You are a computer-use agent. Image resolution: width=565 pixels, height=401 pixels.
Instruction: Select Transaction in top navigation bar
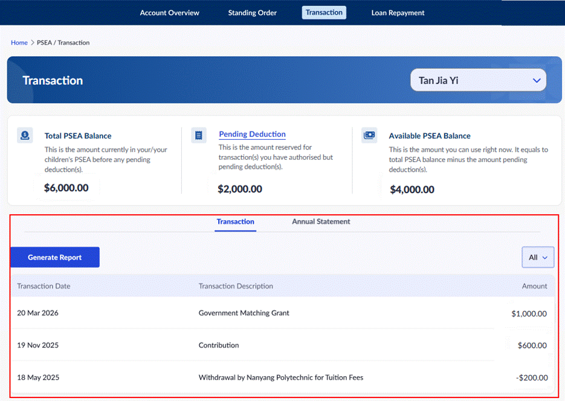[324, 13]
